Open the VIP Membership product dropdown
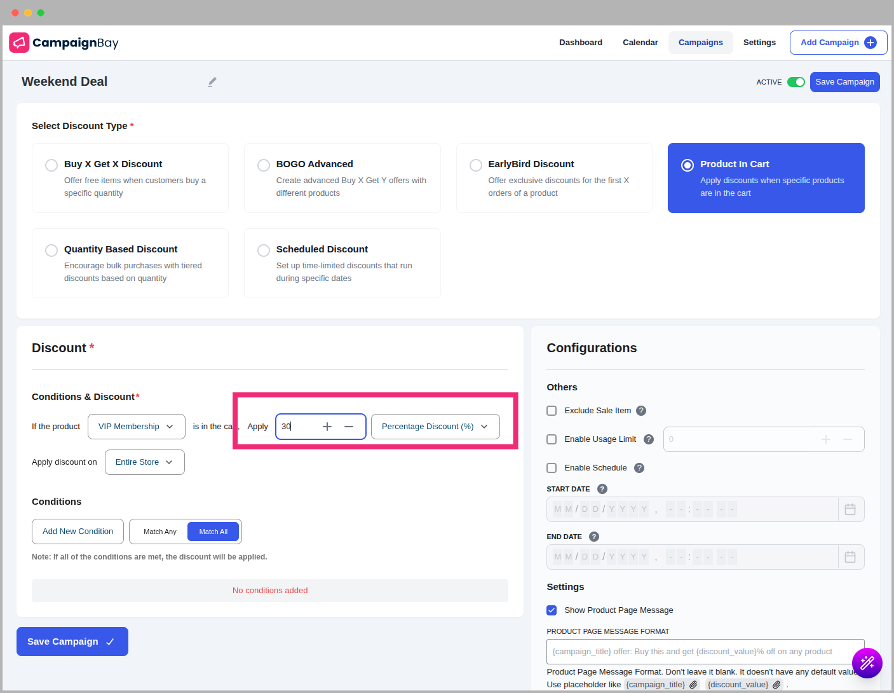The image size is (894, 693). (136, 427)
